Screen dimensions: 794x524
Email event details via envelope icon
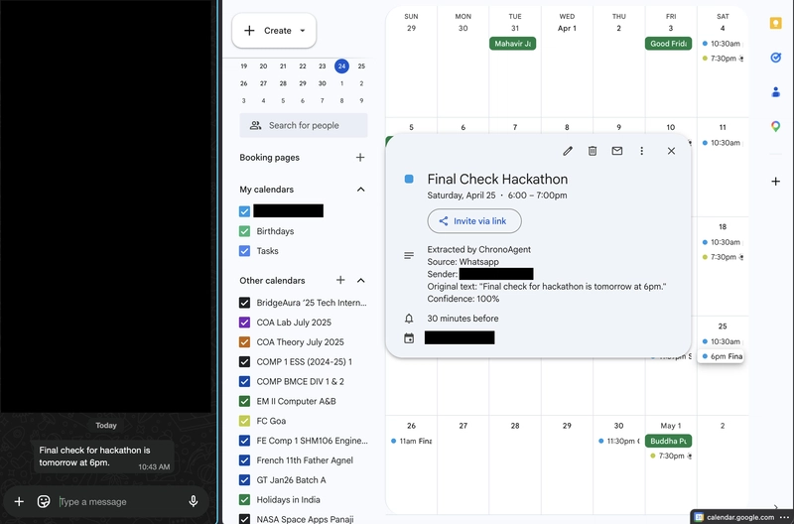[x=616, y=151]
